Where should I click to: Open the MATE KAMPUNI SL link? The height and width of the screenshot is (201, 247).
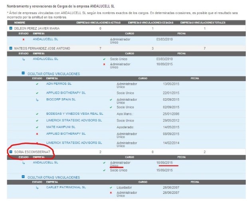pos(61,126)
